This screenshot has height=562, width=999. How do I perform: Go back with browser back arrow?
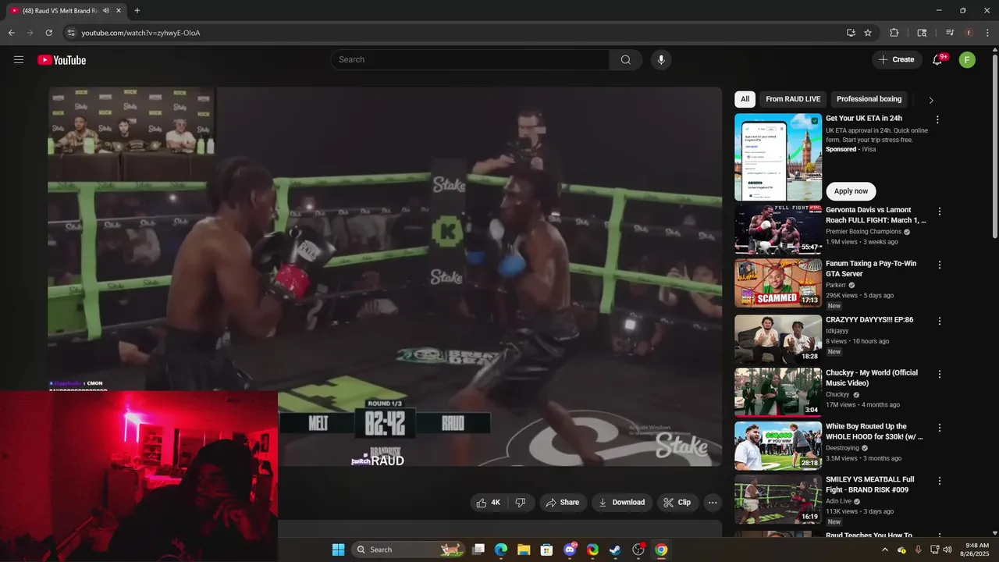tap(11, 33)
